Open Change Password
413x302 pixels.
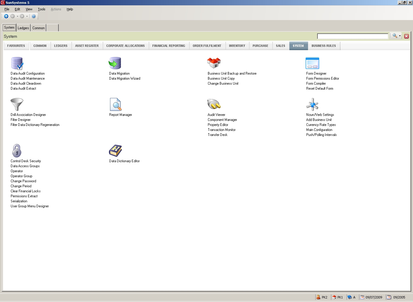(x=23, y=181)
